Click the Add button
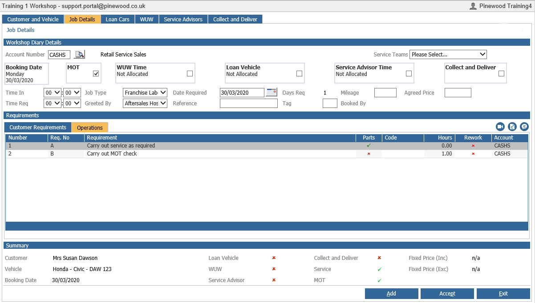Viewport: 535px width, 303px height. [x=391, y=294]
